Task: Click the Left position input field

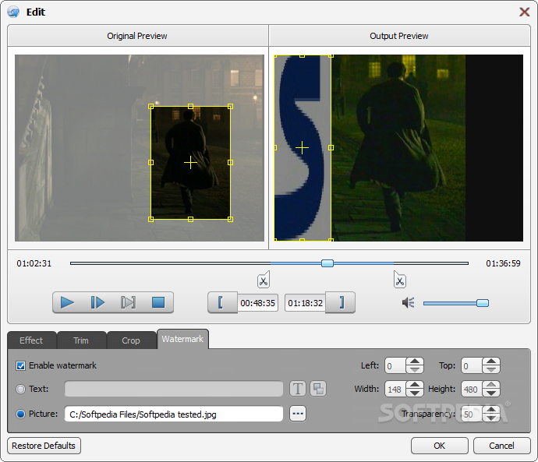Action: 395,365
